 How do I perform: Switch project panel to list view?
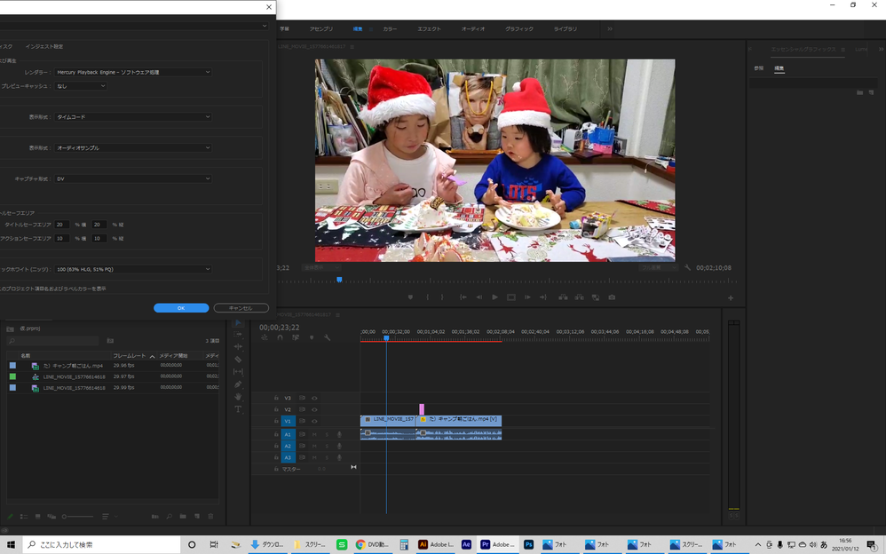[24, 516]
